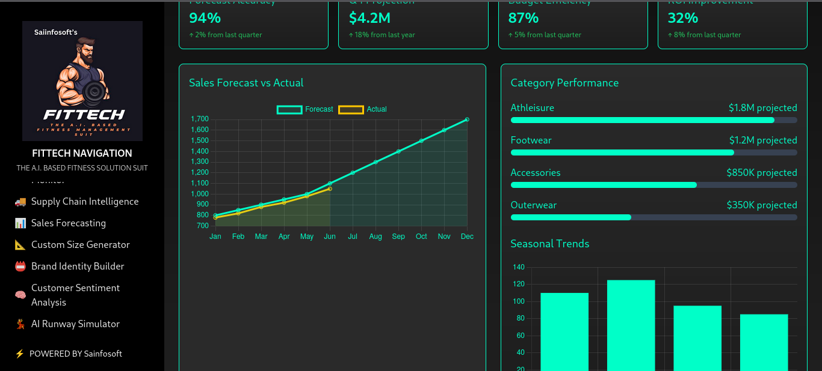Click the bar chart icon beside Sales Forecasting
Viewport: 822px width, 371px height.
pos(20,223)
